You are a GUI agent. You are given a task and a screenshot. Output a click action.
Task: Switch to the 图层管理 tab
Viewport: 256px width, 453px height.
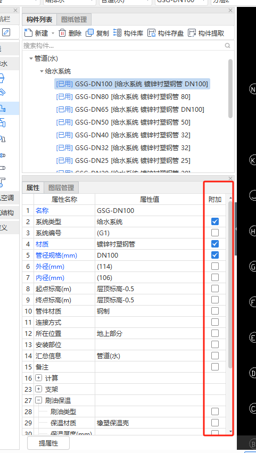pyautogui.click(x=61, y=188)
